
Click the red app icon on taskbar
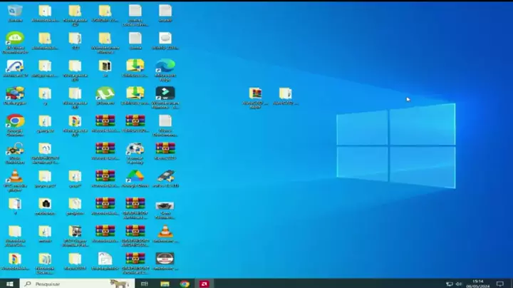(x=204, y=283)
